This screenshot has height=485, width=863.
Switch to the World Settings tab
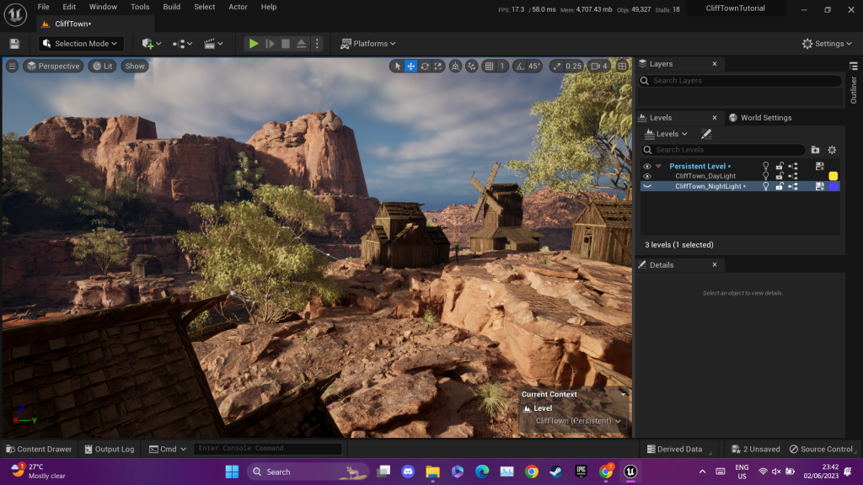pyautogui.click(x=765, y=118)
